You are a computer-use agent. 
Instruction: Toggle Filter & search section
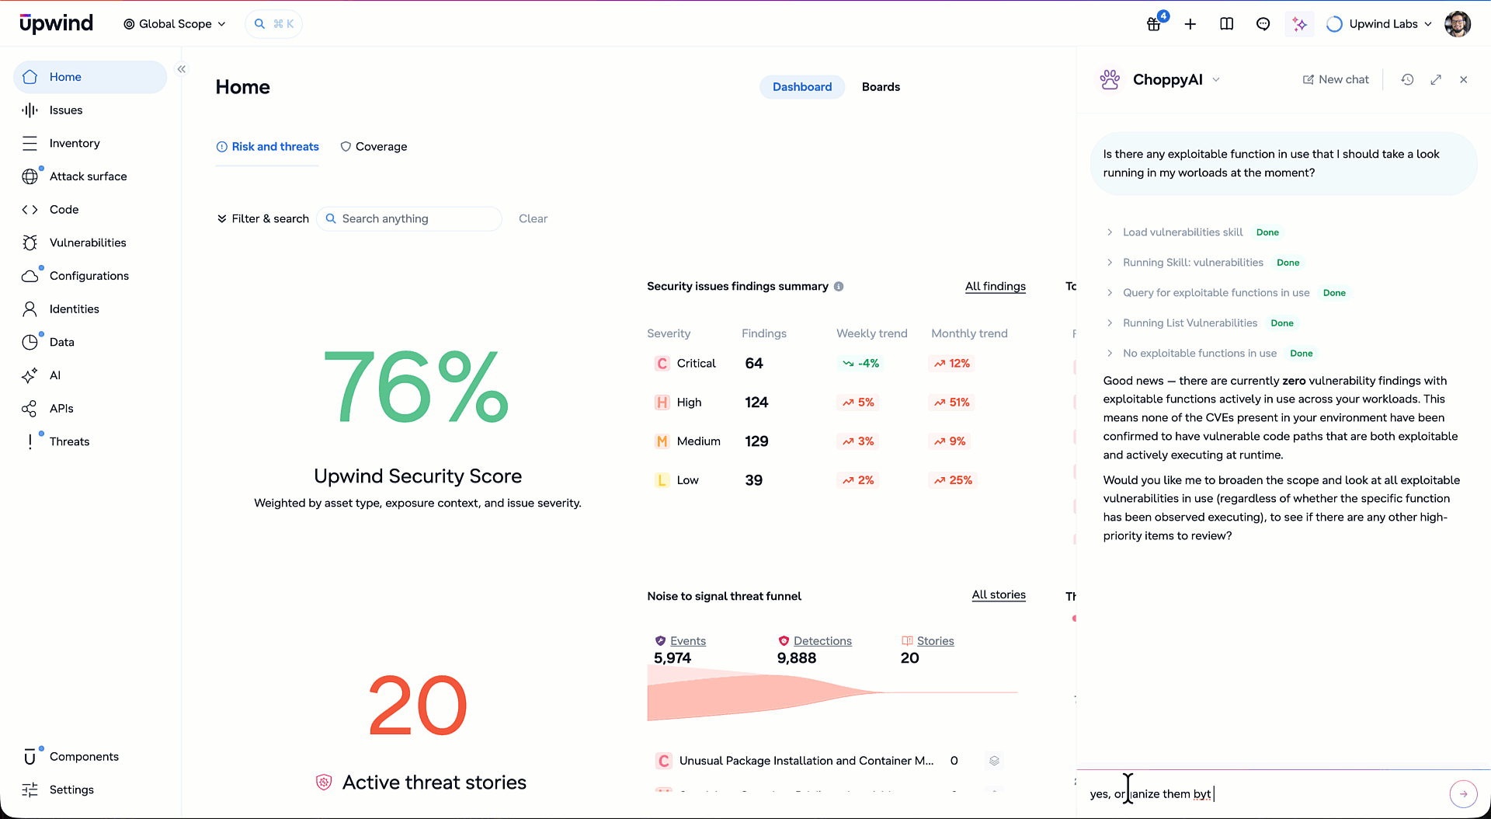pos(262,218)
